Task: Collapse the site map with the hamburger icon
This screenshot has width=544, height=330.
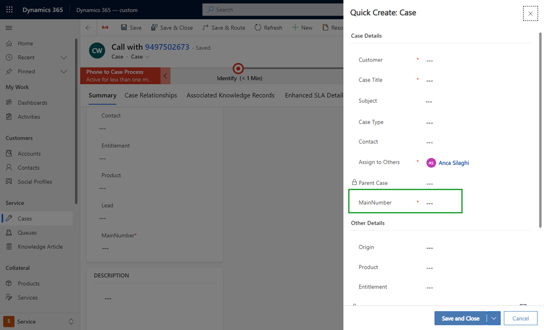Action: 8,27
